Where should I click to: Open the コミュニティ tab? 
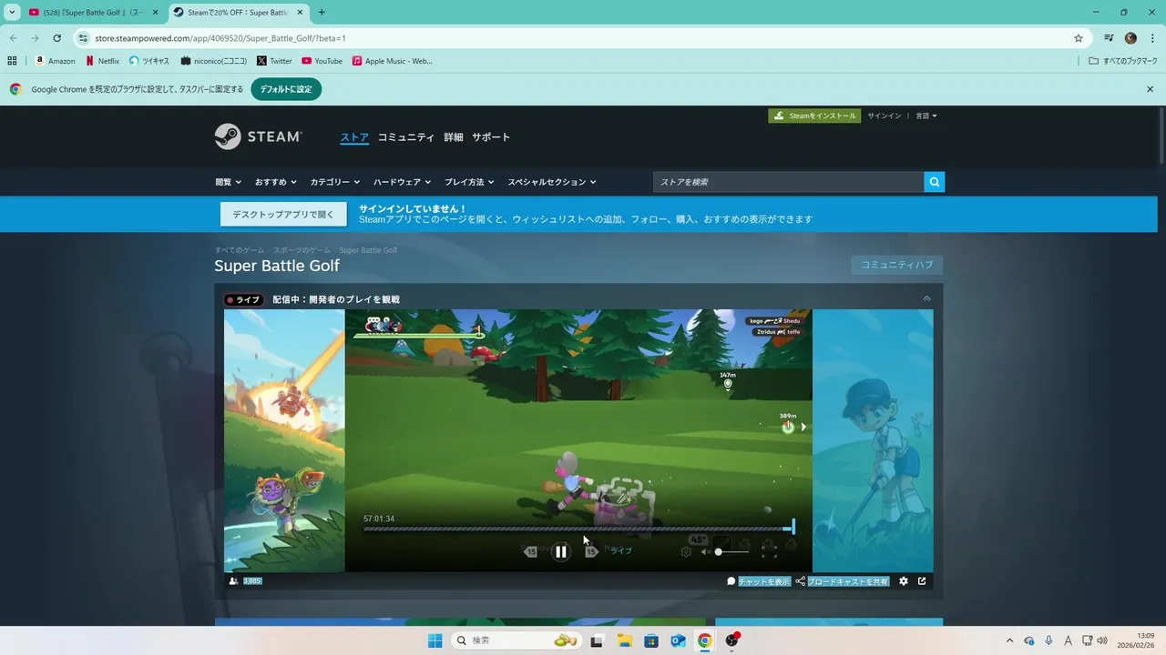click(406, 137)
